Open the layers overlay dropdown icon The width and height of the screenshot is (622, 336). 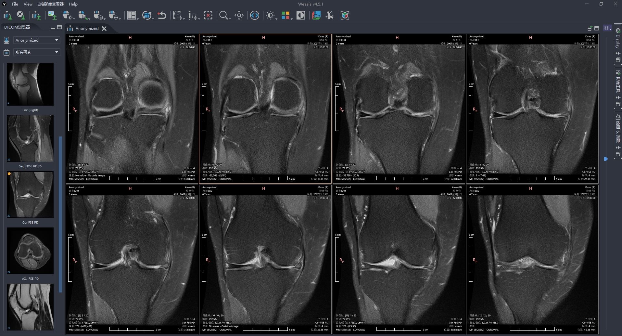607,28
